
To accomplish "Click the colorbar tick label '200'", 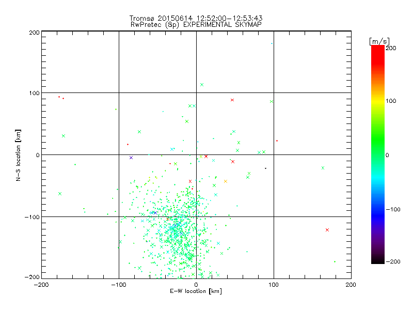I will point(391,48).
